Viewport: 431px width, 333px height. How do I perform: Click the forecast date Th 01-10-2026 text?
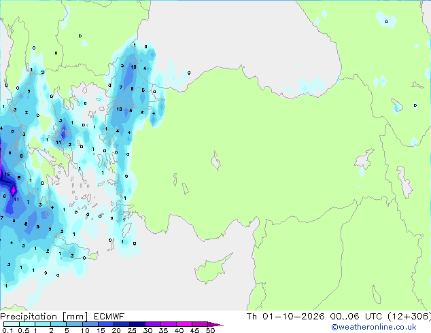coord(286,317)
